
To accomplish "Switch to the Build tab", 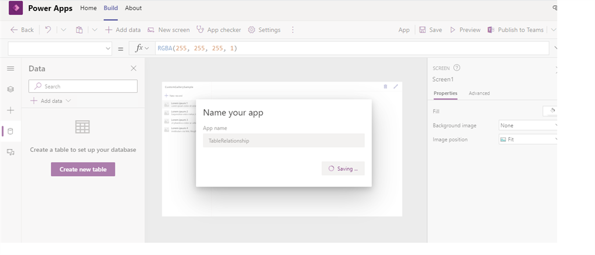I will pos(111,8).
